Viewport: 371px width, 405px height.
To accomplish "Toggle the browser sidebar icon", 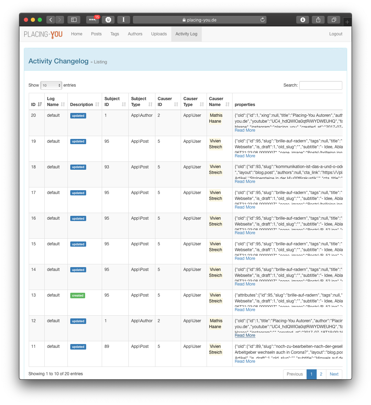I will (x=74, y=20).
